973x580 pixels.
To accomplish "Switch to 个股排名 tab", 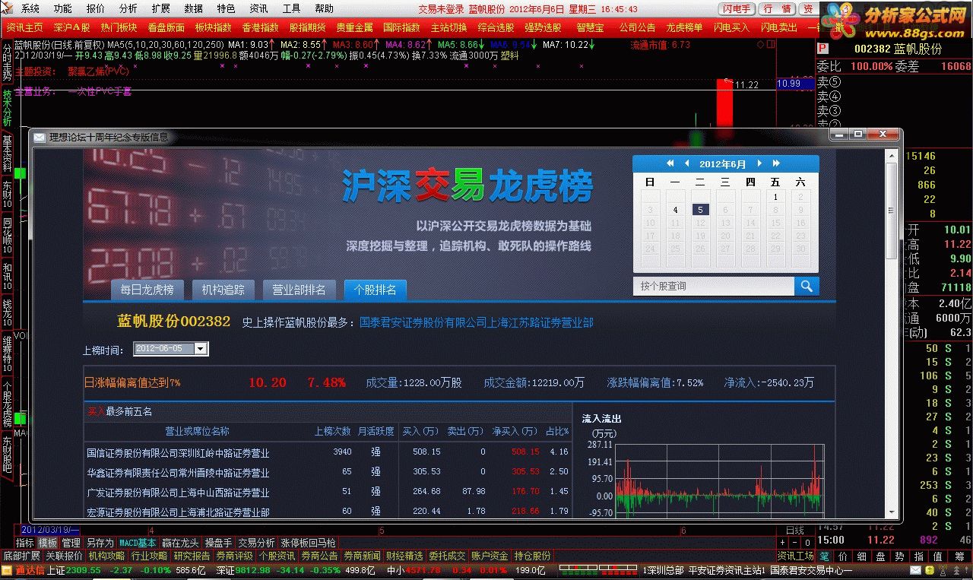I will pyautogui.click(x=376, y=290).
